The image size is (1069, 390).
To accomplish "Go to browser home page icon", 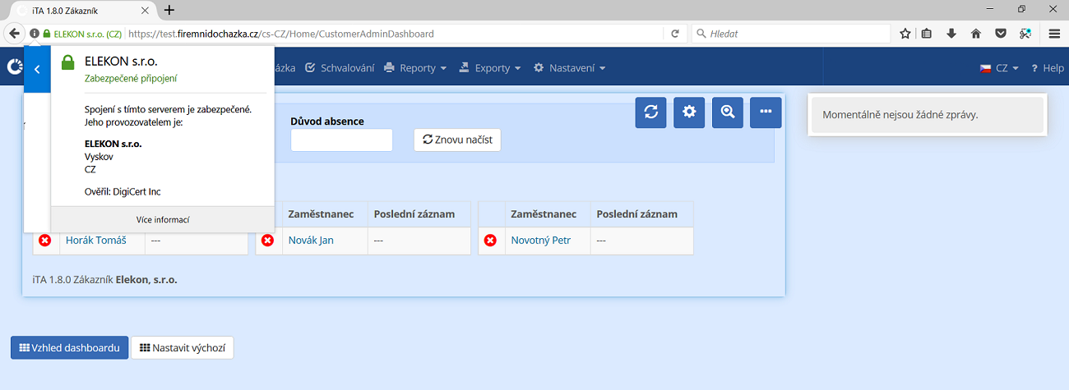I will (x=976, y=34).
